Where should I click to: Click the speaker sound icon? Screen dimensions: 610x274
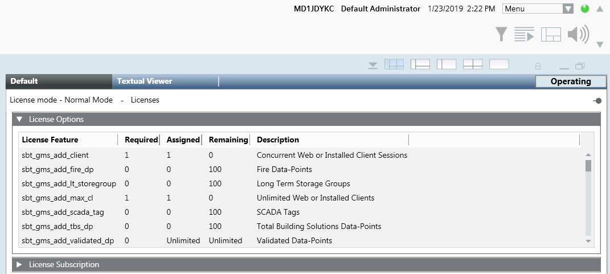coord(578,35)
